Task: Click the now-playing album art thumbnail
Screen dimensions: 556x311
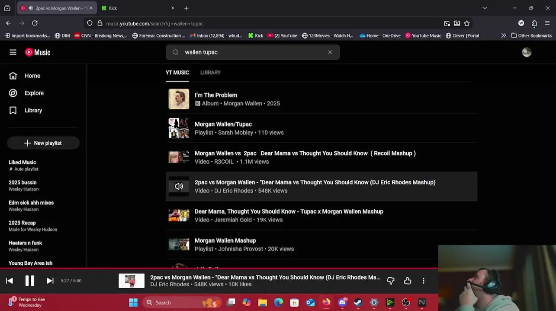Action: (132, 281)
